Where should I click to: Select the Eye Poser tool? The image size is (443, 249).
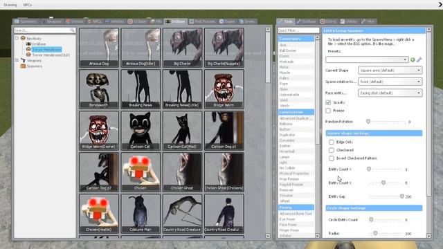[x=296, y=219]
